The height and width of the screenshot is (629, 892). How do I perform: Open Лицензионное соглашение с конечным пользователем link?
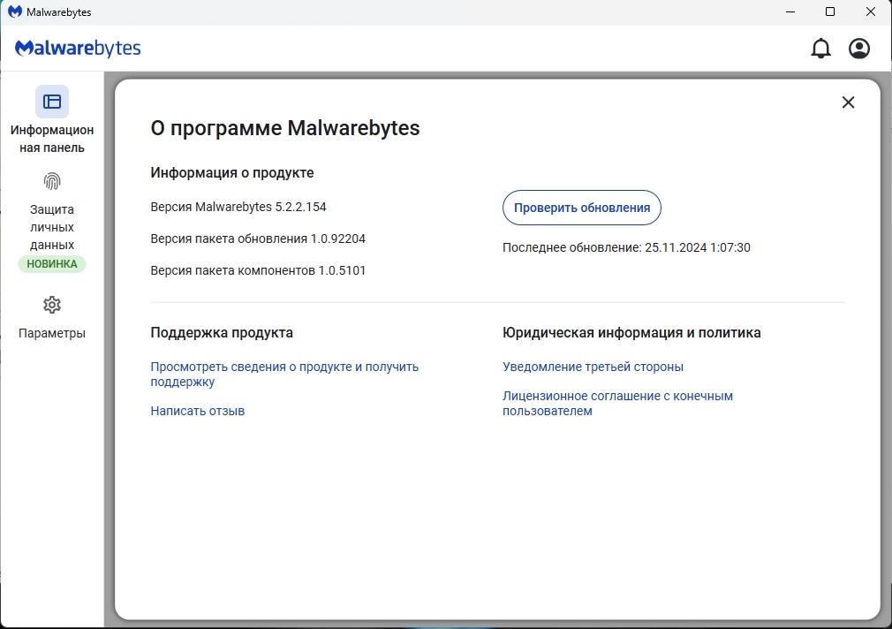(x=617, y=403)
